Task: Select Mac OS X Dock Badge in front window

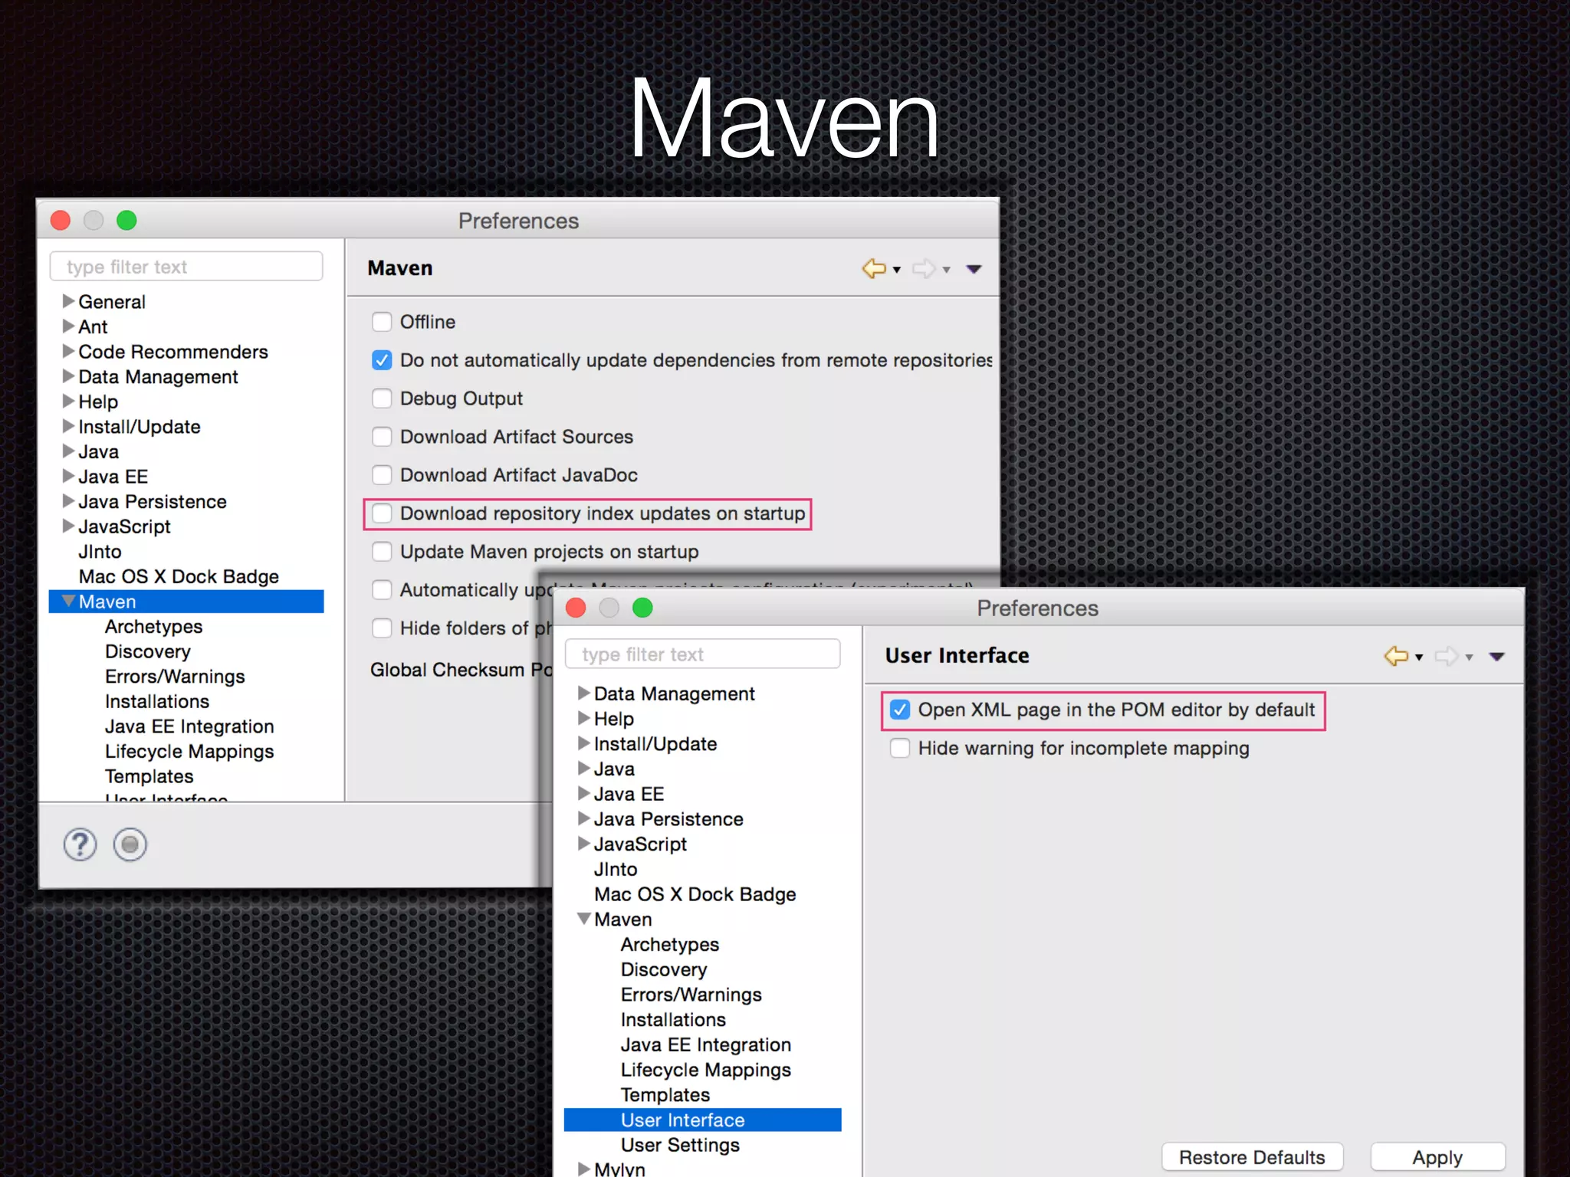Action: [x=695, y=894]
